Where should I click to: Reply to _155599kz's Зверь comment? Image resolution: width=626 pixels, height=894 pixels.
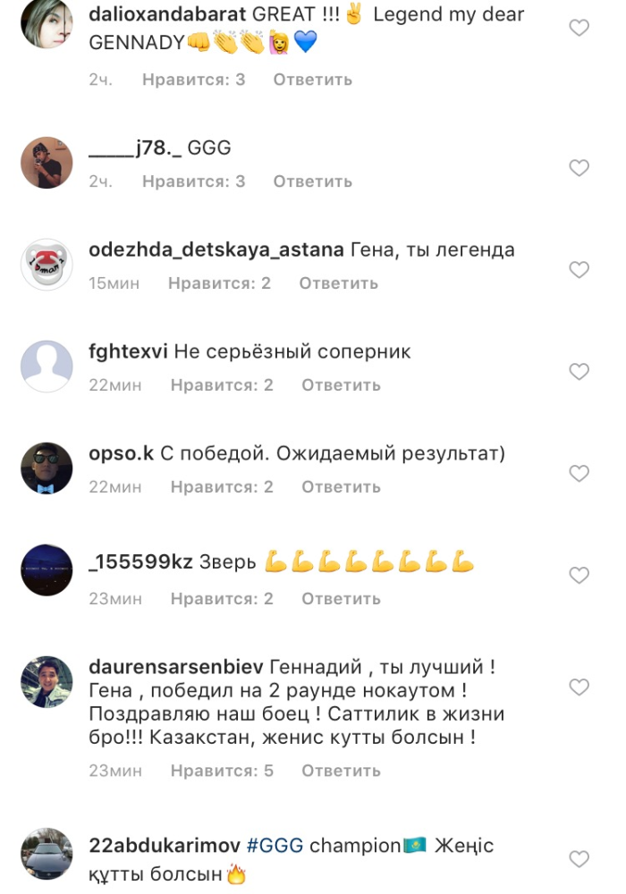(341, 599)
